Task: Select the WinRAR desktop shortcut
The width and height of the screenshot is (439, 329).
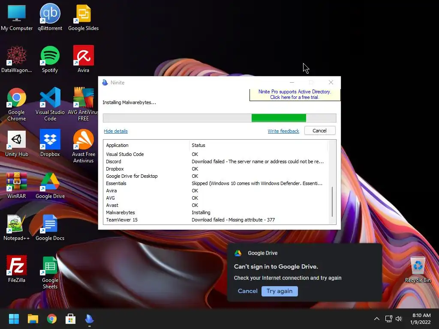Action: click(x=17, y=185)
